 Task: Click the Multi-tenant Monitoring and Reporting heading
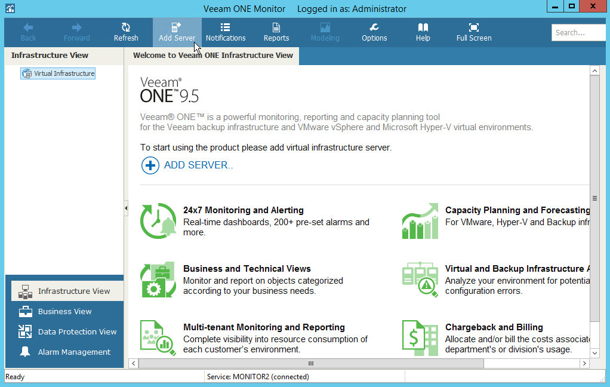click(264, 327)
